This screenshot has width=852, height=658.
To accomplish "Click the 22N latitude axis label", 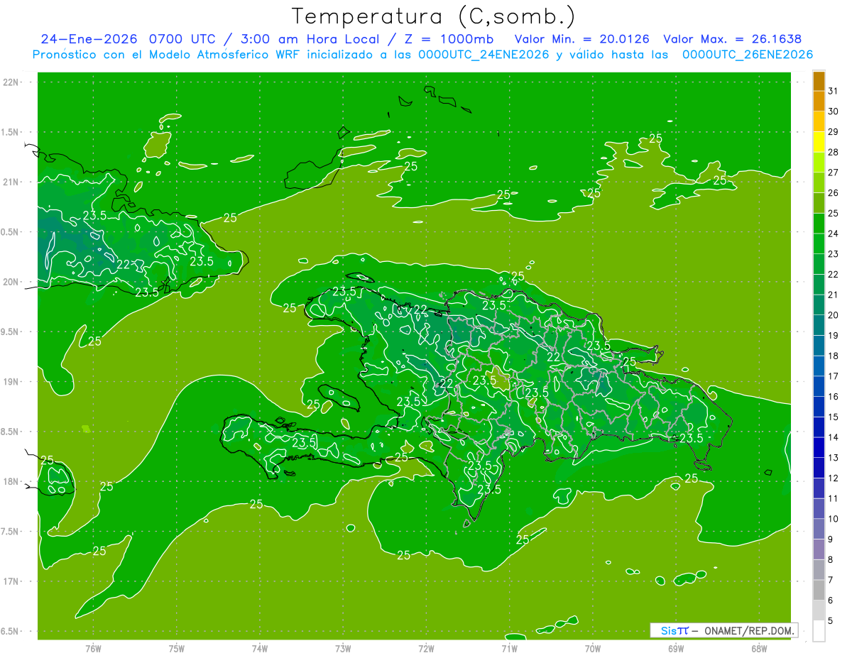I will pyautogui.click(x=11, y=82).
